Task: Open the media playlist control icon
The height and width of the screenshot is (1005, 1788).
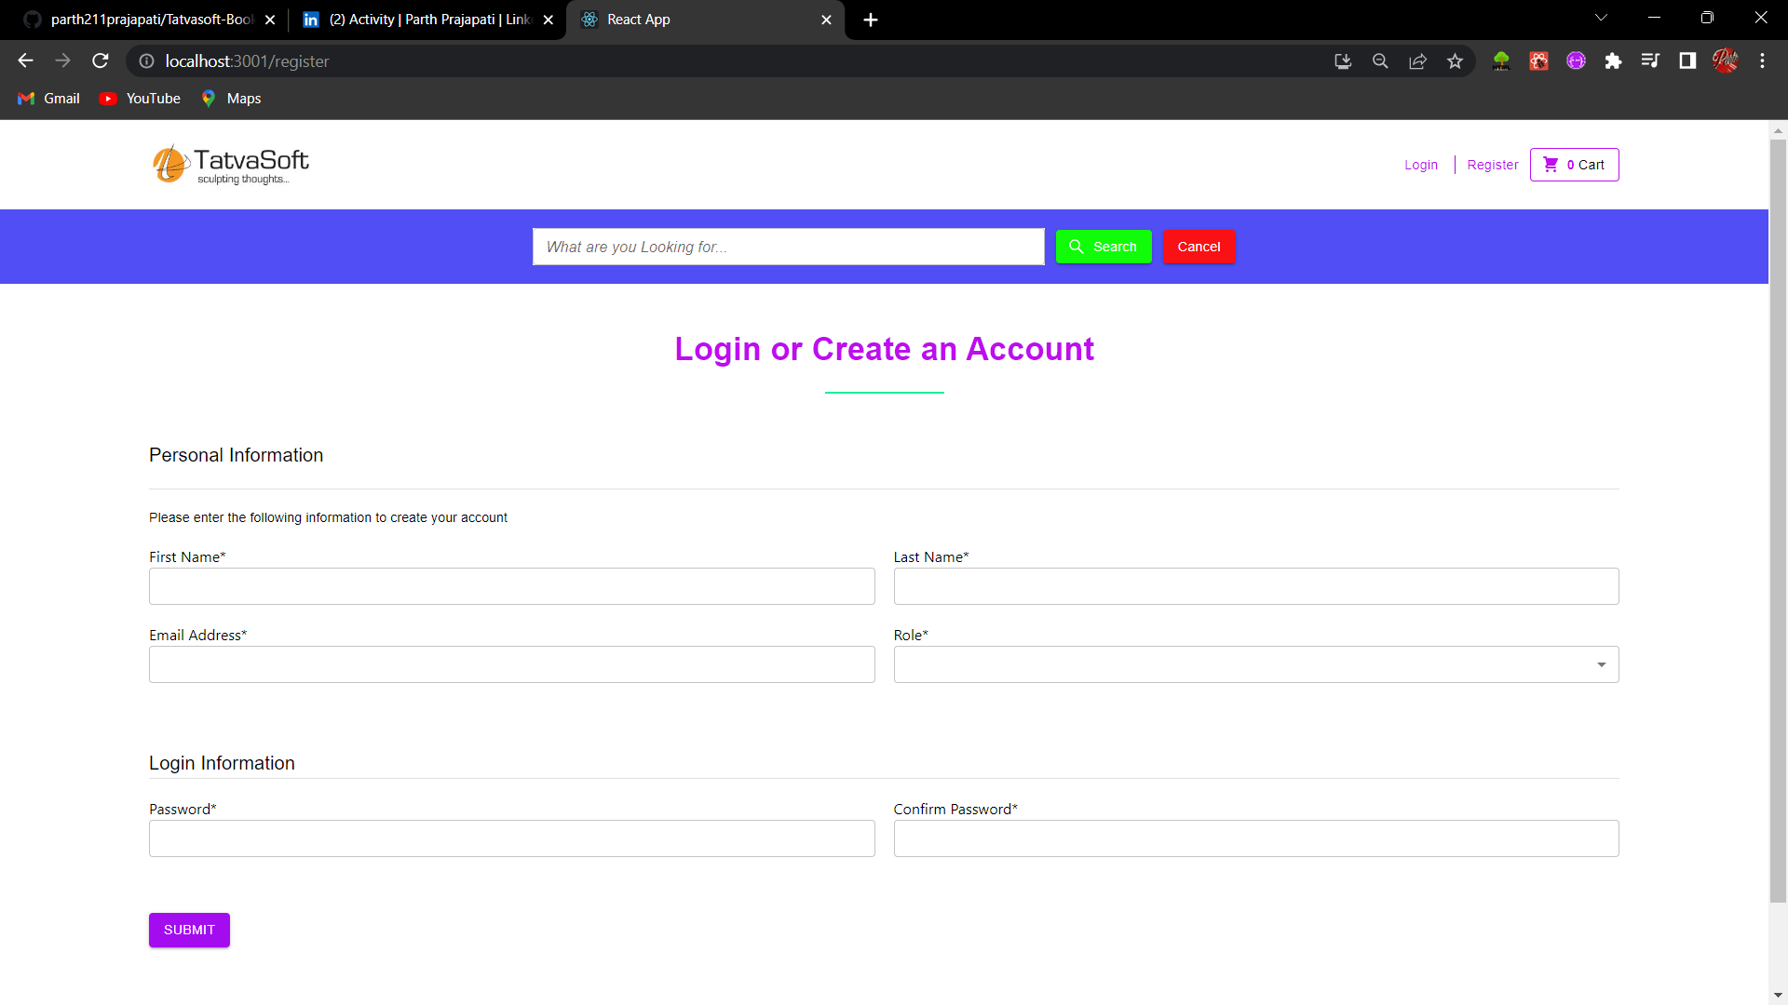Action: click(1650, 61)
